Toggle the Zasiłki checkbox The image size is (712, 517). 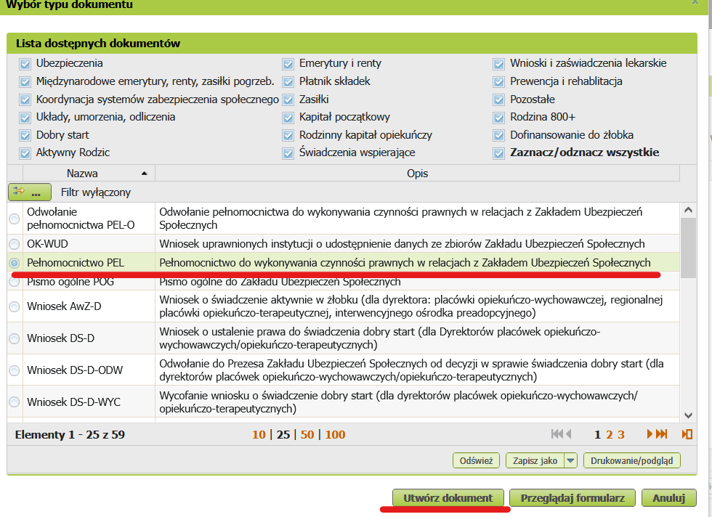click(288, 100)
